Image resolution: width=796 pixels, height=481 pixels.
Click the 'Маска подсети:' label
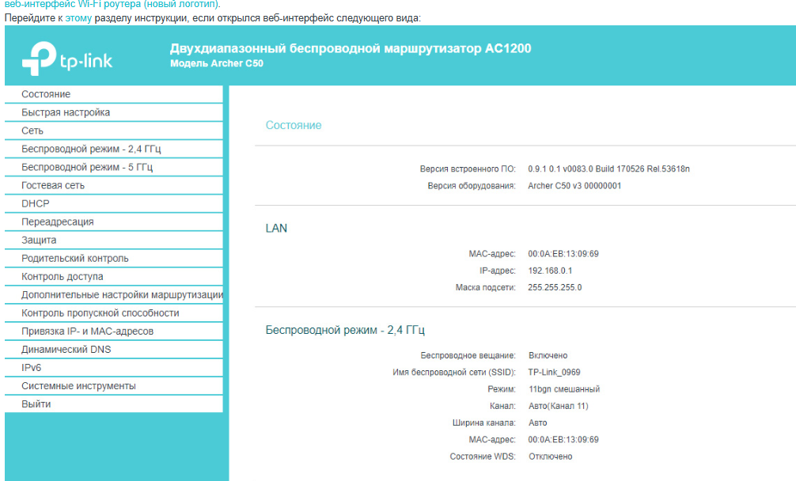pos(485,287)
